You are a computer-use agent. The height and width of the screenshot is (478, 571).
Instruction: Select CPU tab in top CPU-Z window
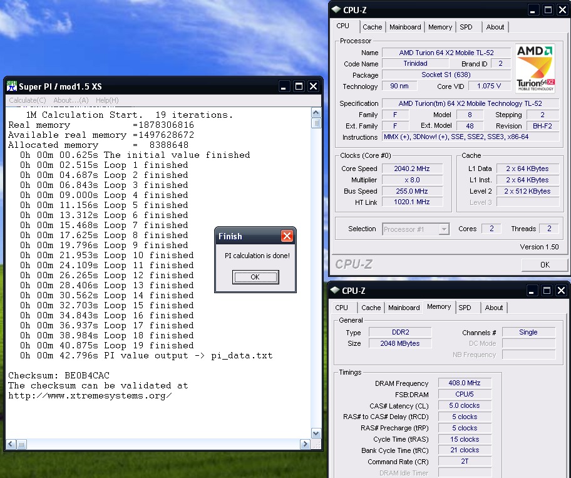click(346, 26)
